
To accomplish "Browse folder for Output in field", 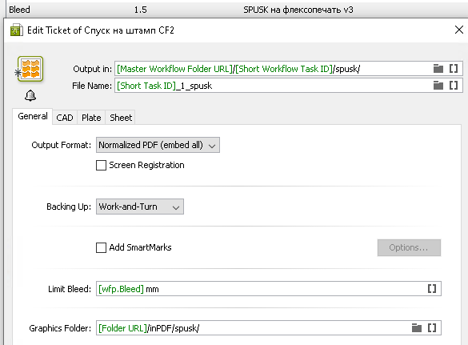I will coord(438,69).
